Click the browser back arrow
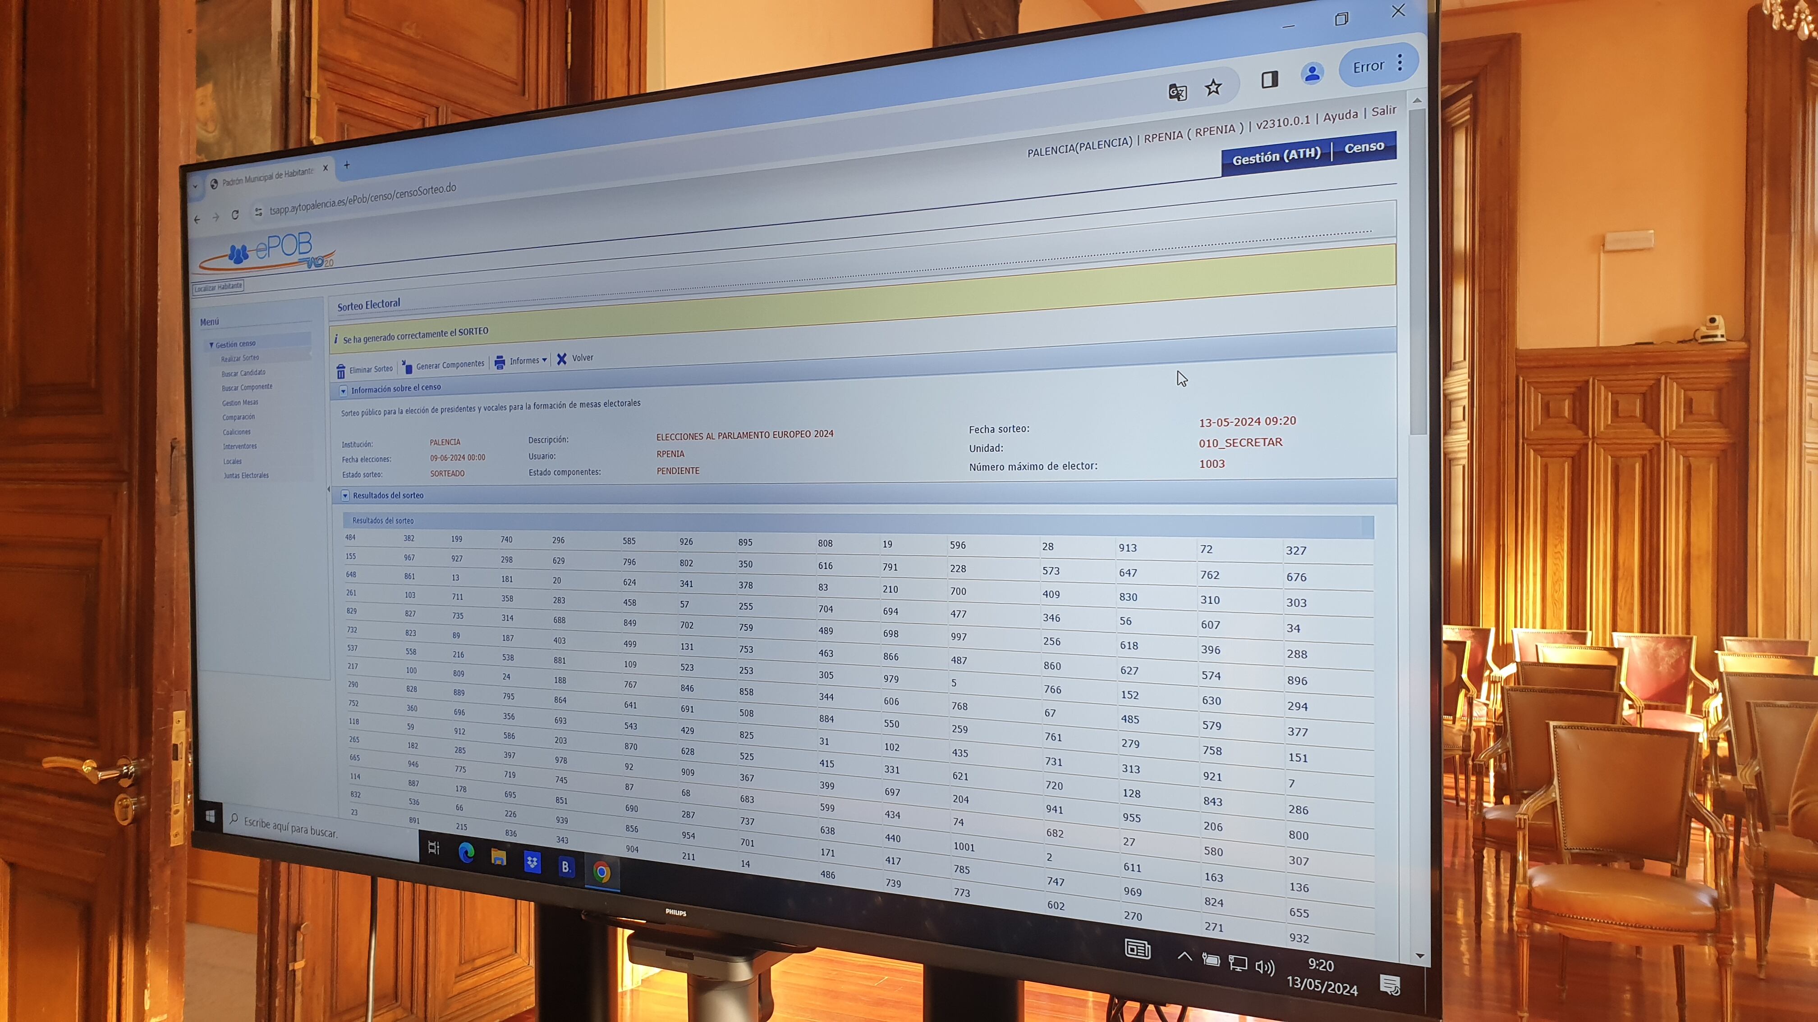Image resolution: width=1818 pixels, height=1022 pixels. click(197, 219)
